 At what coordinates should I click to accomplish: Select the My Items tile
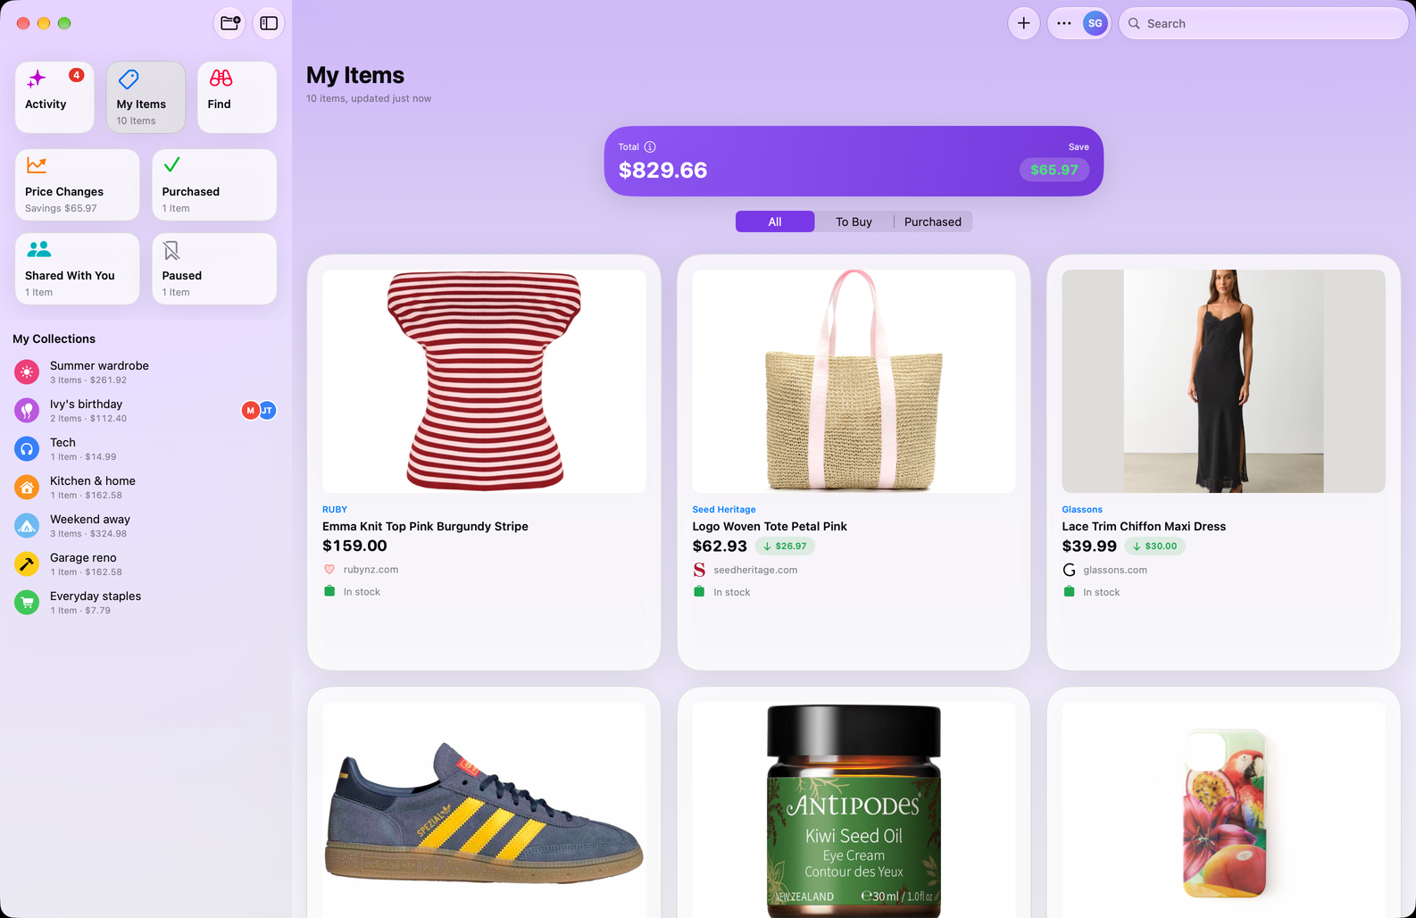tap(146, 97)
